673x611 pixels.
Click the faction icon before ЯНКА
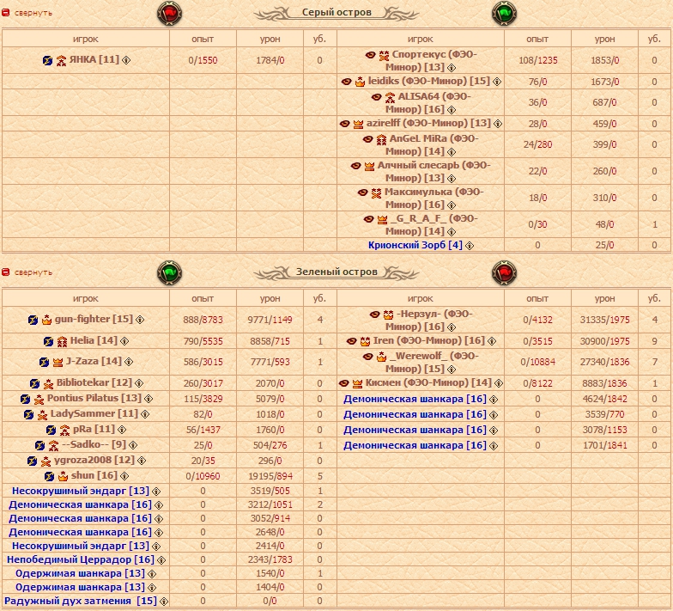coord(48,60)
